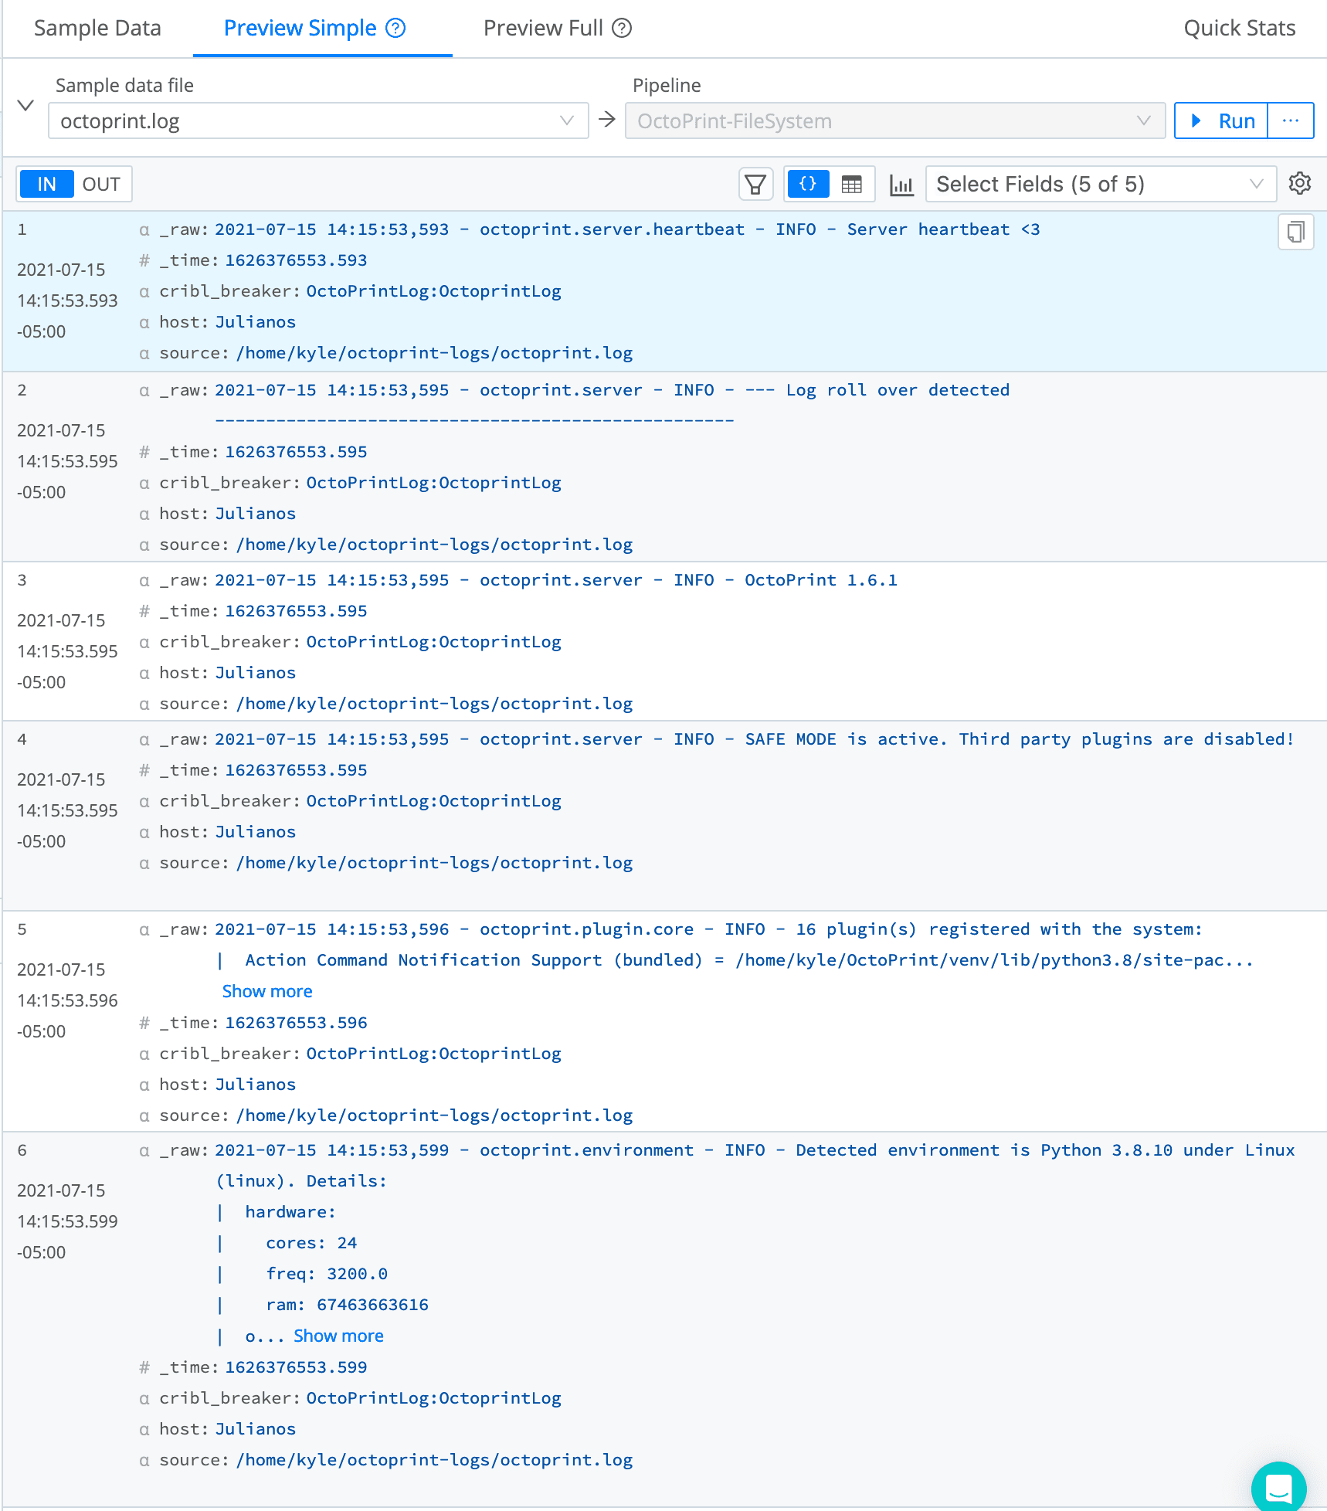The width and height of the screenshot is (1327, 1511).
Task: Open the OctoPrint-FileSystem pipeline dropdown
Action: (894, 121)
